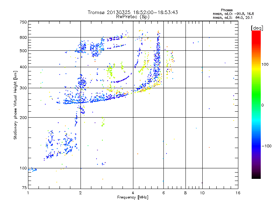
Task: Click the colorbar tick label '-100'
Action: pos(267,146)
